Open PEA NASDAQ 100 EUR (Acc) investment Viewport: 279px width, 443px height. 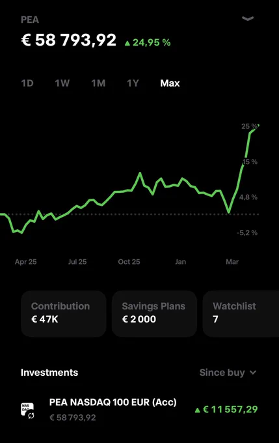[139, 410]
